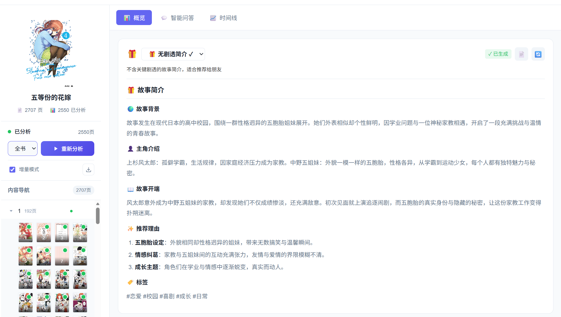Click the 2707页 content navigation badge
Screen dimensions: 561x317
coord(83,190)
